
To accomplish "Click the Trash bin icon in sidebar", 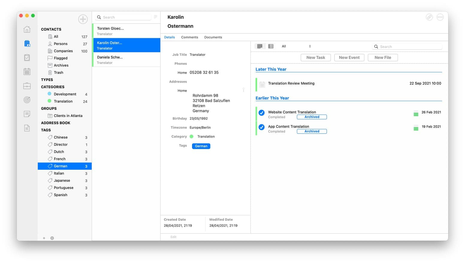I will pyautogui.click(x=50, y=73).
